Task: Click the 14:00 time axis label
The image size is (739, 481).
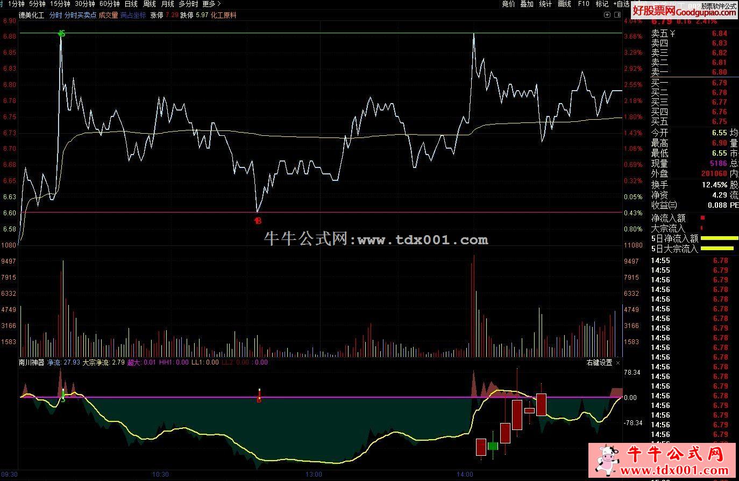Action: coord(465,475)
